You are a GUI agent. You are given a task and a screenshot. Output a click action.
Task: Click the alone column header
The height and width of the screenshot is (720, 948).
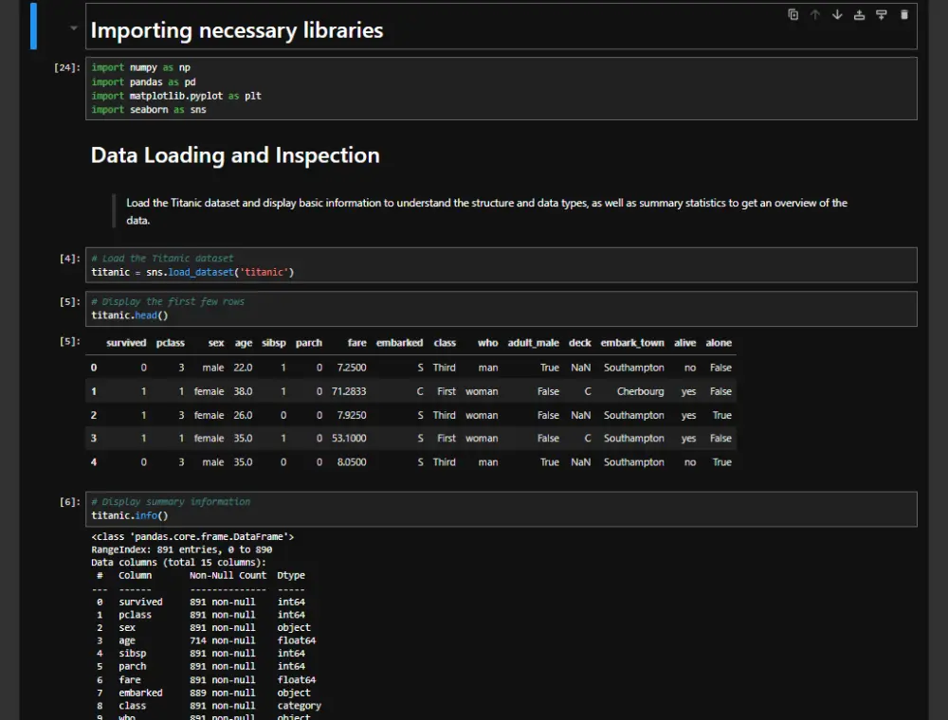pos(719,343)
